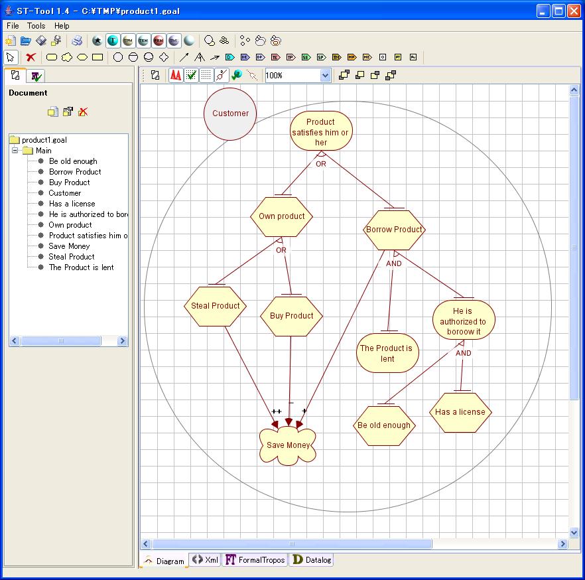Select the orange MP link tool

click(x=352, y=57)
